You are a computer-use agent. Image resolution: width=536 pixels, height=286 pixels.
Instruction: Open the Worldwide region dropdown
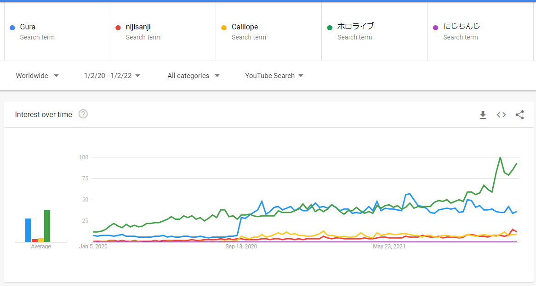pos(37,76)
